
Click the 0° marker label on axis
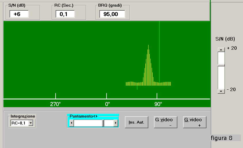coord(107,104)
